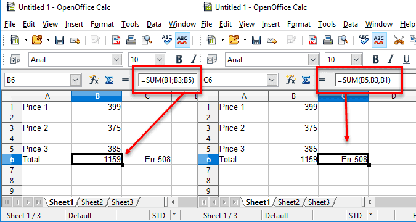Open Styles and Formatting in left window

pyautogui.click(x=15, y=59)
